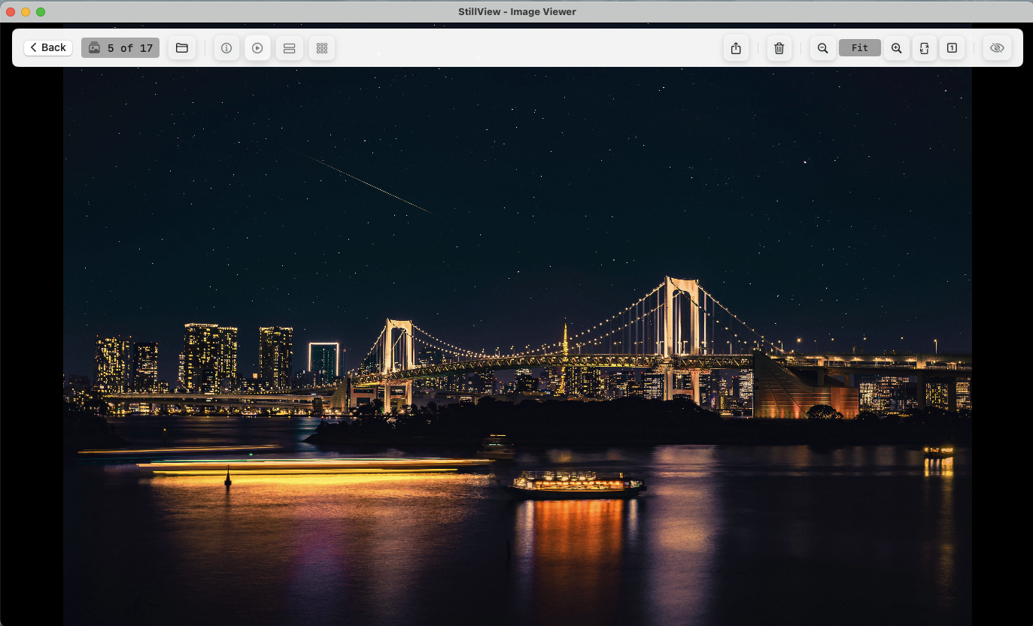
Task: Click the green full screen window button
Action: tap(41, 12)
